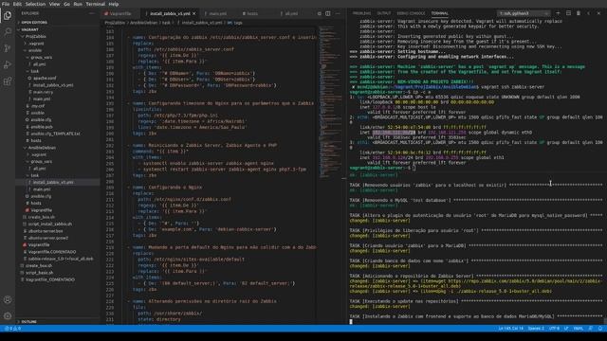Click the errors and warnings status bar indicator

12,329
